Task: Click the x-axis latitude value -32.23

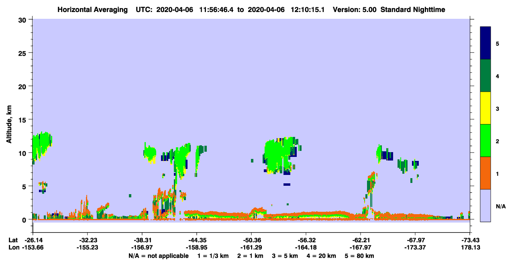Action: 87,240
